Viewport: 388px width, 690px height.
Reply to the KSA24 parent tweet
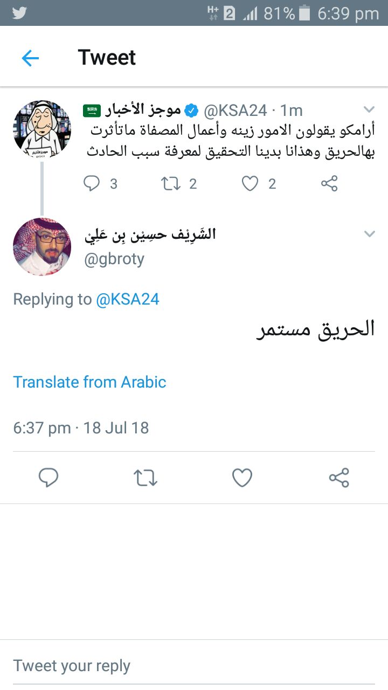point(92,184)
